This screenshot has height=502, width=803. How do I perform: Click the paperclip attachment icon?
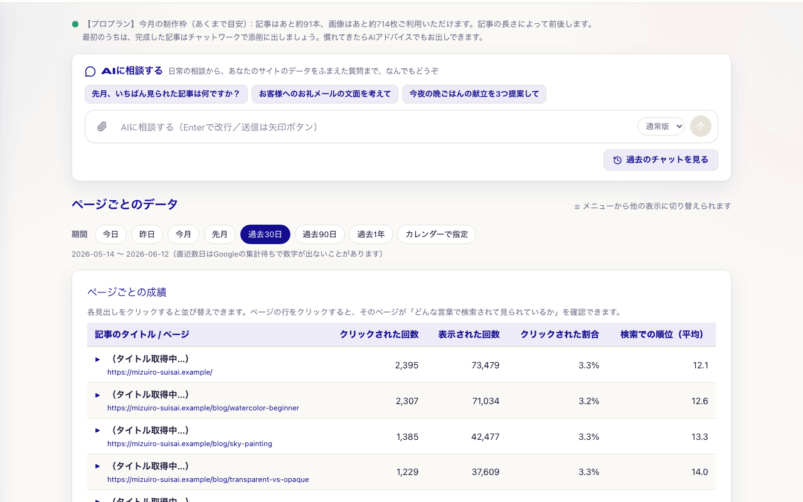pos(102,127)
